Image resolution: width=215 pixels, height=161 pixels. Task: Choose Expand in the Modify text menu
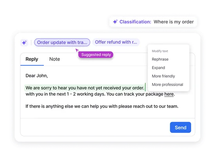pyautogui.click(x=158, y=68)
